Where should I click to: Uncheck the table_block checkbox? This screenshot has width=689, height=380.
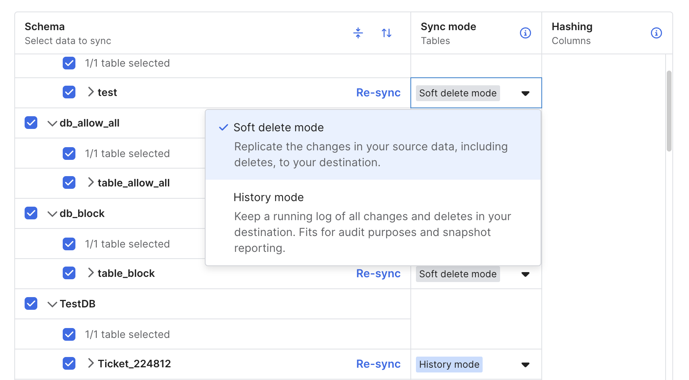69,273
